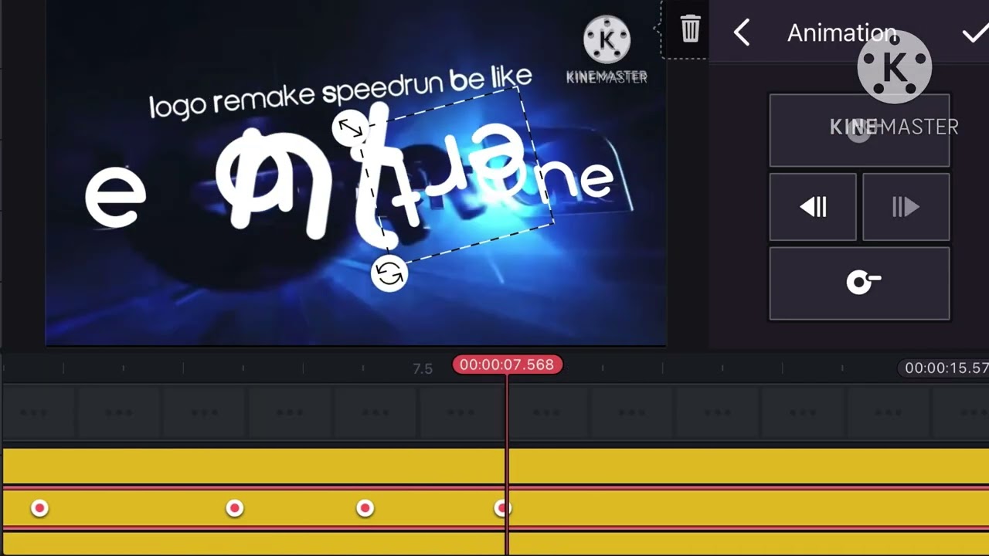Image resolution: width=989 pixels, height=556 pixels.
Task: Click the playhead time 00:00:07.568
Action: pyautogui.click(x=507, y=364)
